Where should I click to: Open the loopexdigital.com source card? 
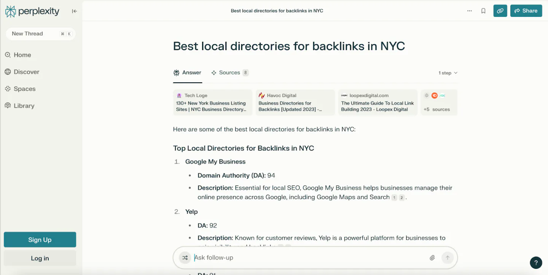pos(378,102)
